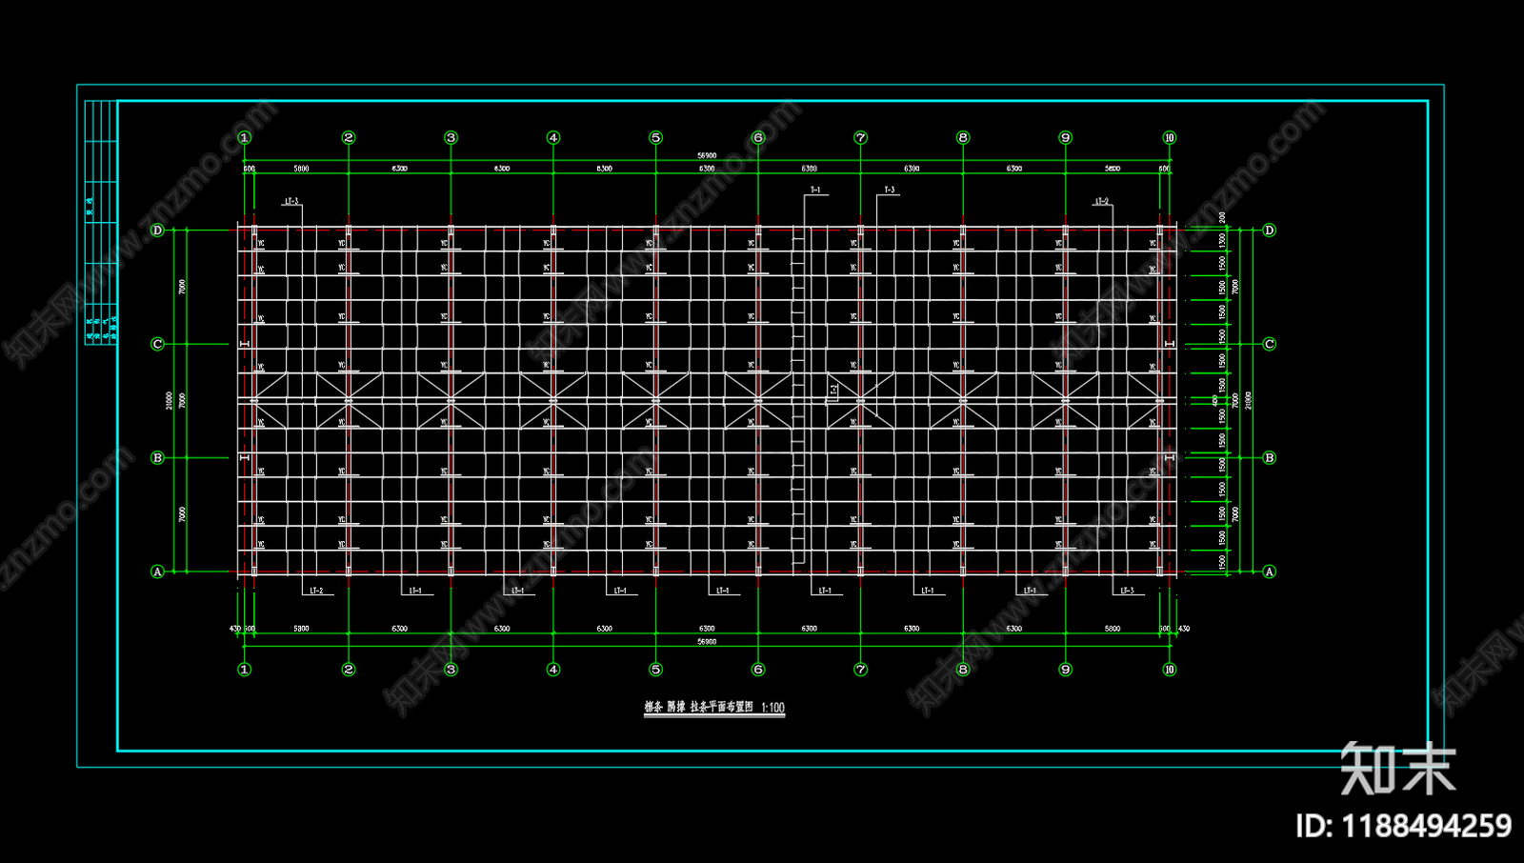Select the bottom overall dimension "56900"
This screenshot has width=1524, height=863.
[707, 642]
